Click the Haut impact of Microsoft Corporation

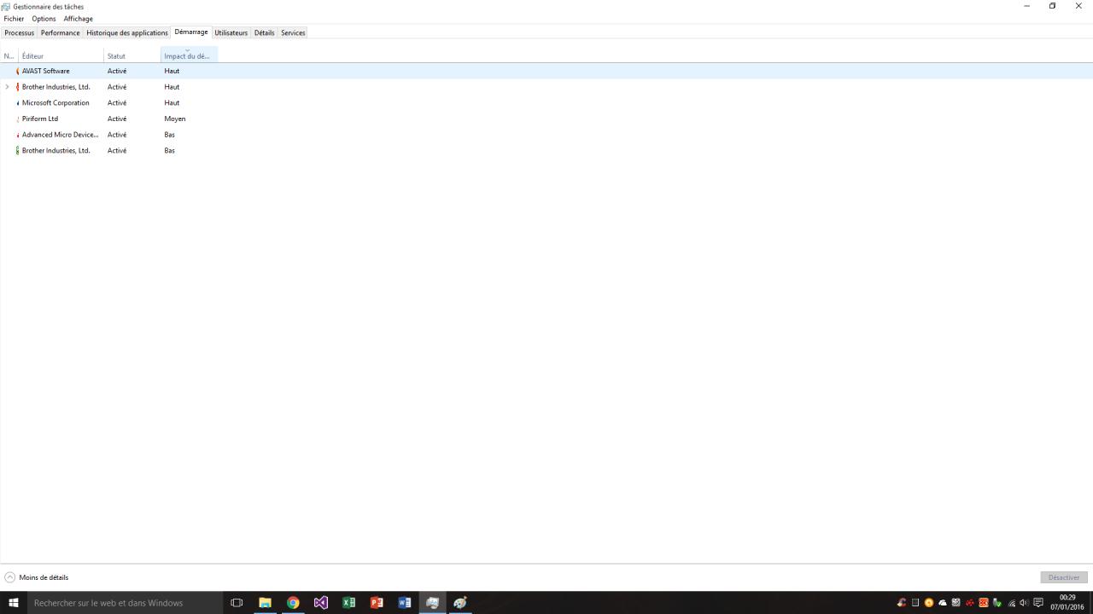[x=172, y=103]
